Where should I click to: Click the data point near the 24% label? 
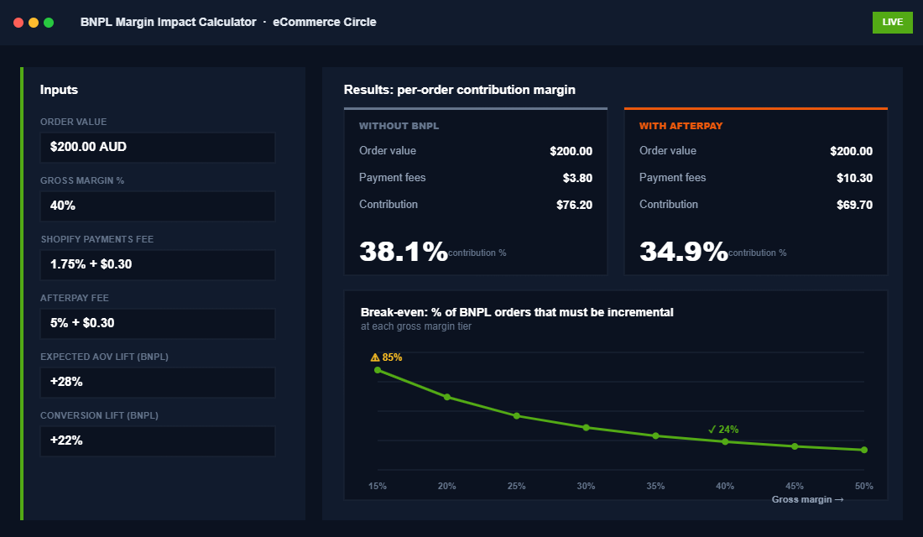(724, 440)
